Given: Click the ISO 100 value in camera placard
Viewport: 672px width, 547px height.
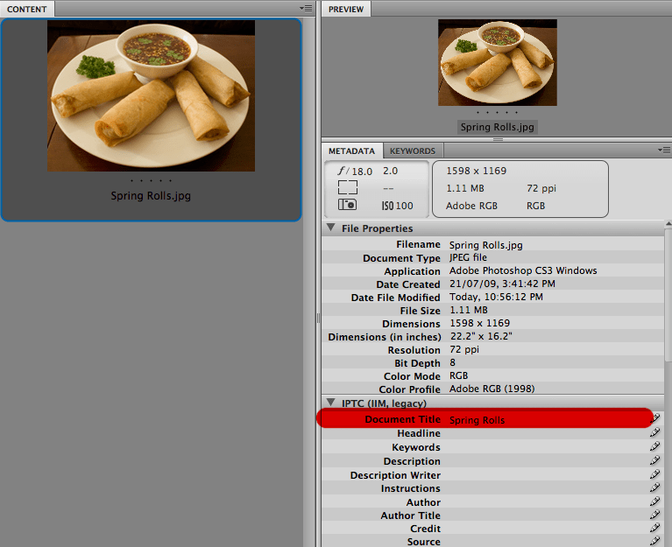Looking at the screenshot, I should pos(397,206).
